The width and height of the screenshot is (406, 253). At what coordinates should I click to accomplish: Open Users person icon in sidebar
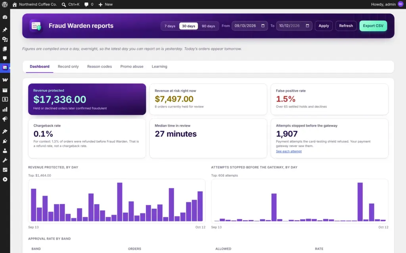[x=5, y=151]
